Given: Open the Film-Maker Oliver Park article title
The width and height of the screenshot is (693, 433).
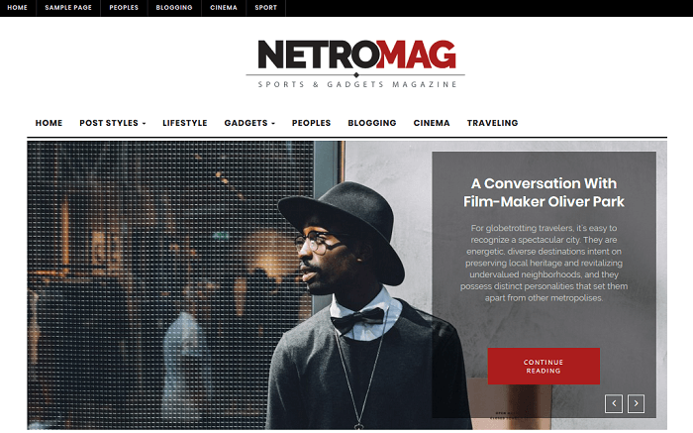Looking at the screenshot, I should pos(544,192).
